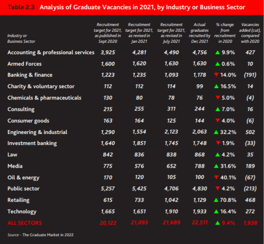Select the Accounting & professional services row label
The width and height of the screenshot is (264, 244).
[x=51, y=52]
